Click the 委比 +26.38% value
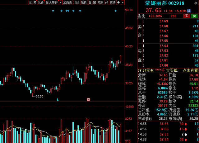The width and height of the screenshot is (199, 143). tap(155, 16)
